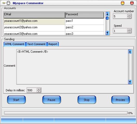Screen dimensions: 137x124
Task: Decrease the Speed value
Action: 129,32
